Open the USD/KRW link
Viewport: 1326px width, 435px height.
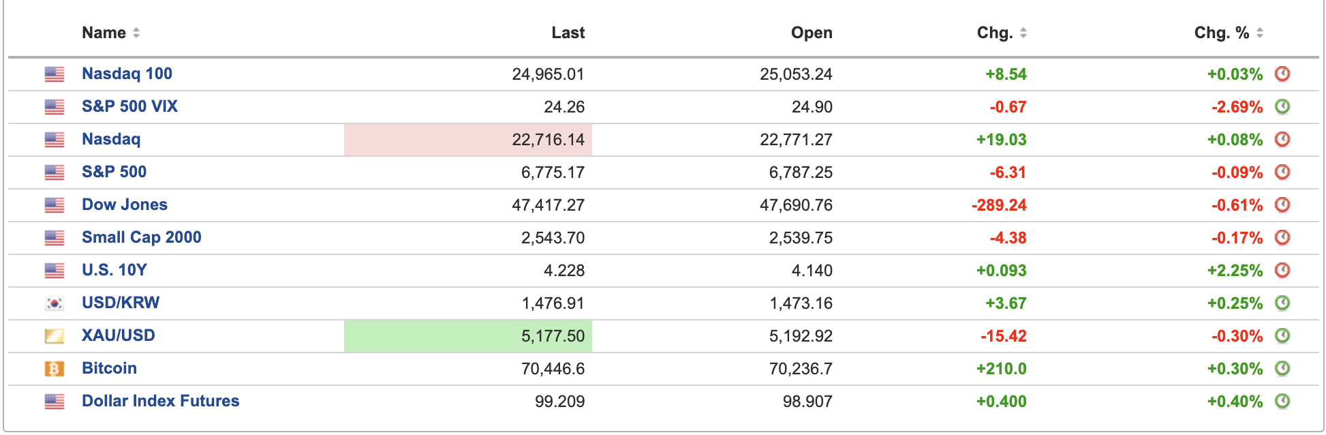click(121, 303)
